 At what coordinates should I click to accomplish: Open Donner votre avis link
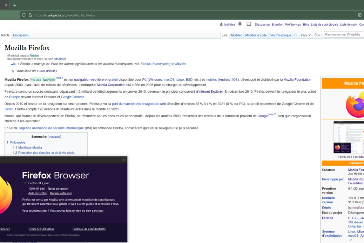pyautogui.click(x=61, y=193)
